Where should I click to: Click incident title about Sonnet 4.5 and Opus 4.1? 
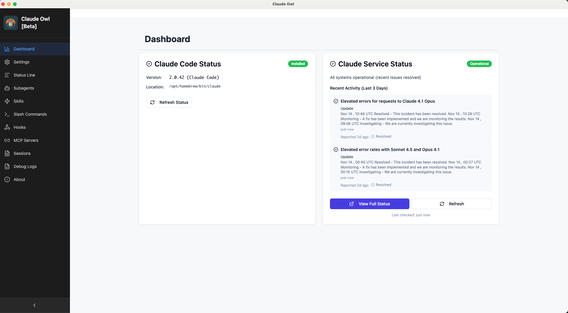[x=390, y=150]
